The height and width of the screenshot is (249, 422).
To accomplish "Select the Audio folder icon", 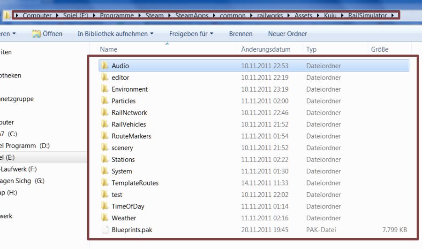I will (105, 66).
